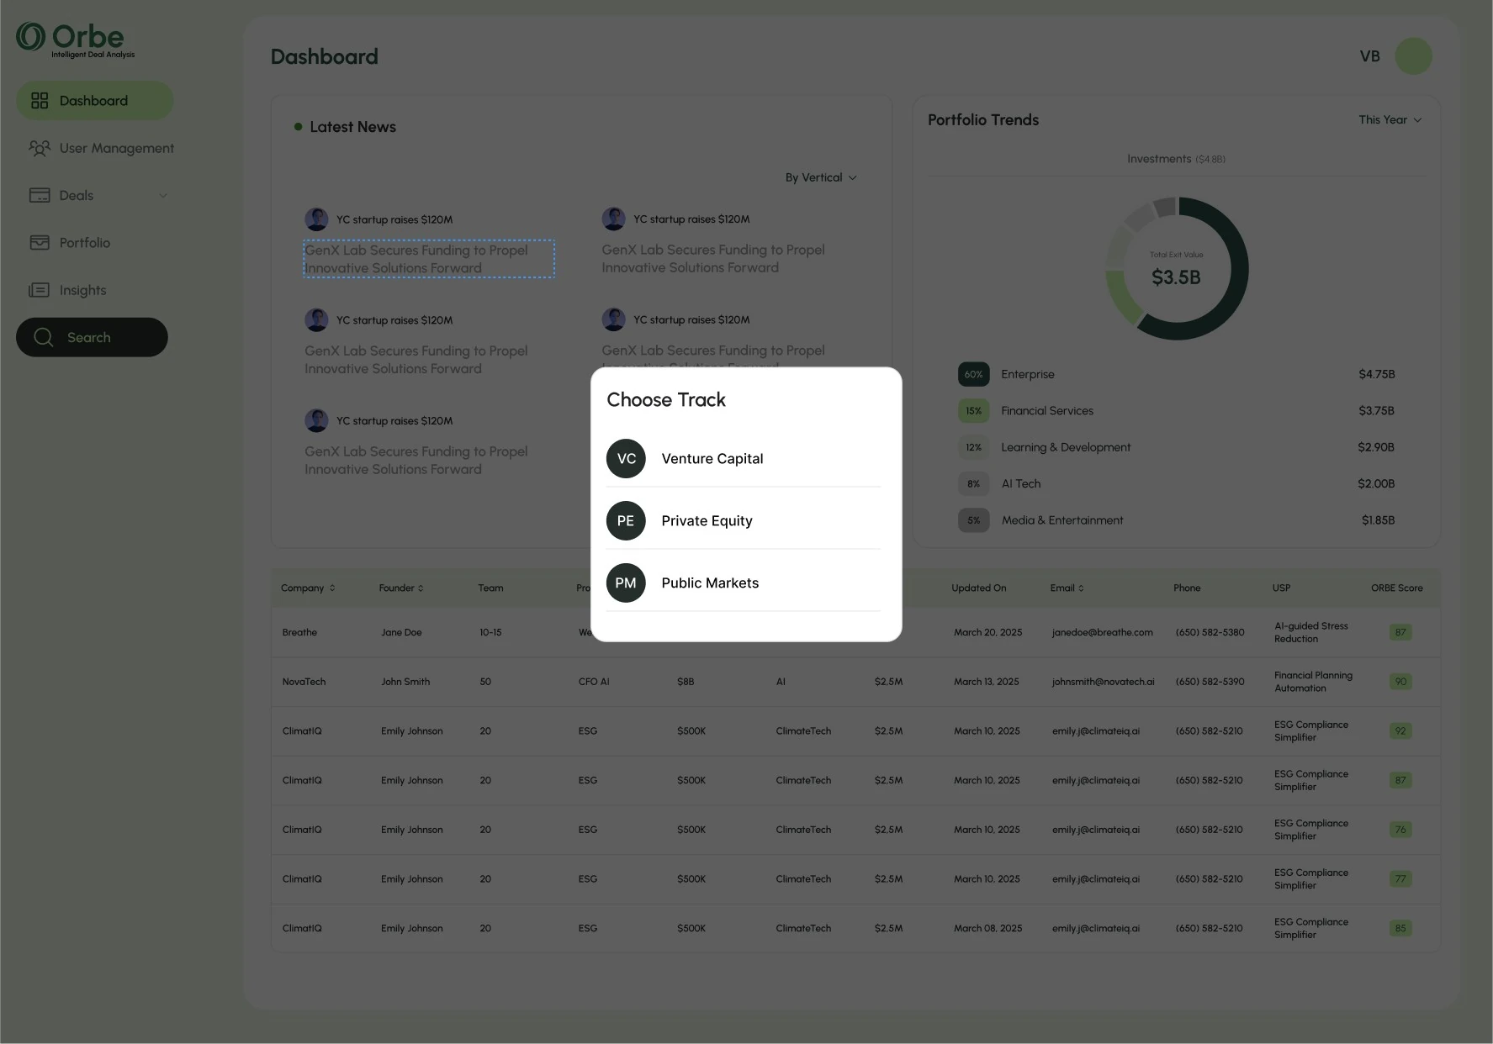The width and height of the screenshot is (1493, 1044).
Task: Click the Portfolio sidebar icon
Action: coord(40,243)
